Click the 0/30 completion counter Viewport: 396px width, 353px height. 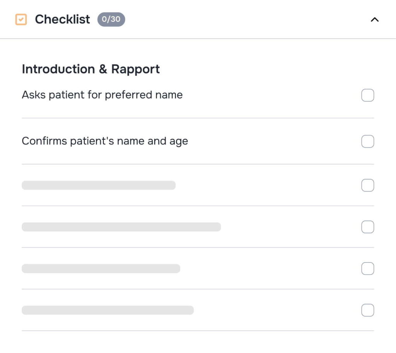pyautogui.click(x=111, y=19)
